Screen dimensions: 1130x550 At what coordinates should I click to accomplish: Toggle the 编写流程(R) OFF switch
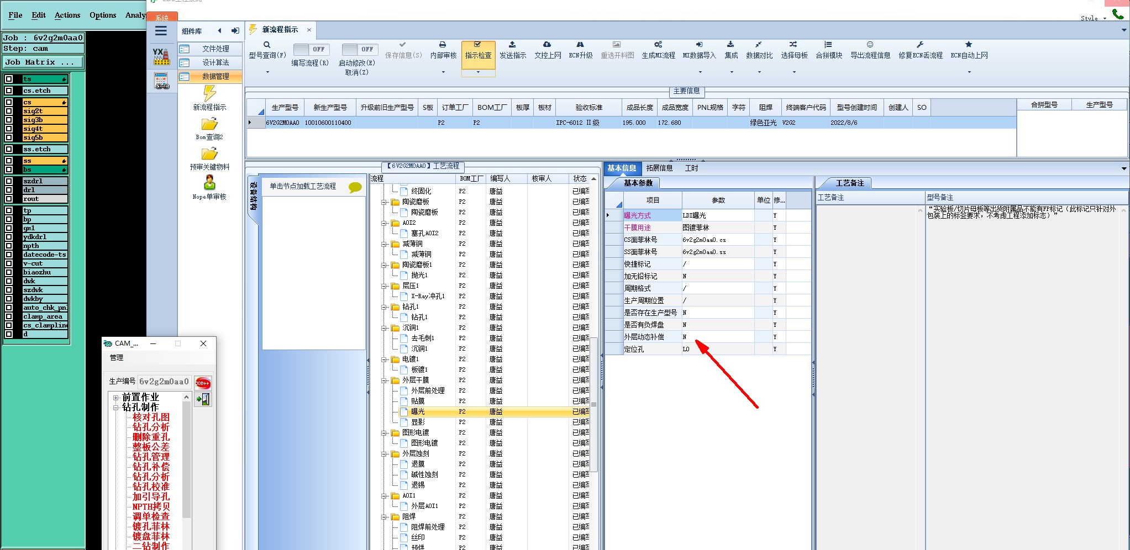(311, 49)
